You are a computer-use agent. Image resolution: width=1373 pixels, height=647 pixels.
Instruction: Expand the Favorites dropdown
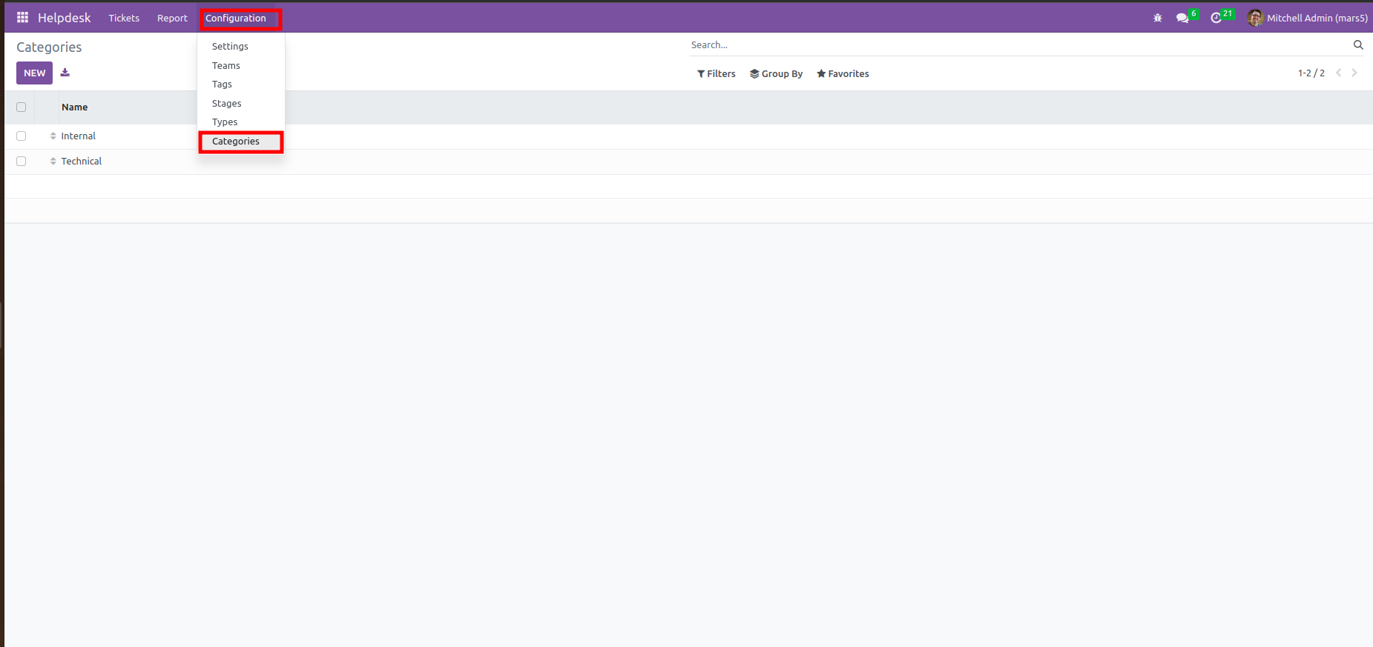[843, 74]
